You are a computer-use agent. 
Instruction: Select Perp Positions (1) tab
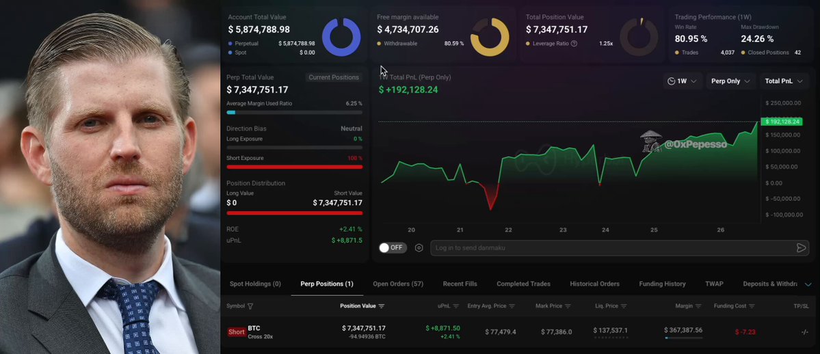point(327,284)
